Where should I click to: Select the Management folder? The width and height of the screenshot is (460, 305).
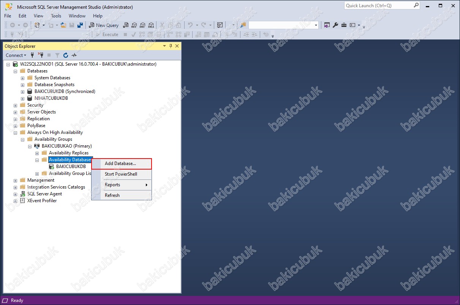[x=41, y=180]
